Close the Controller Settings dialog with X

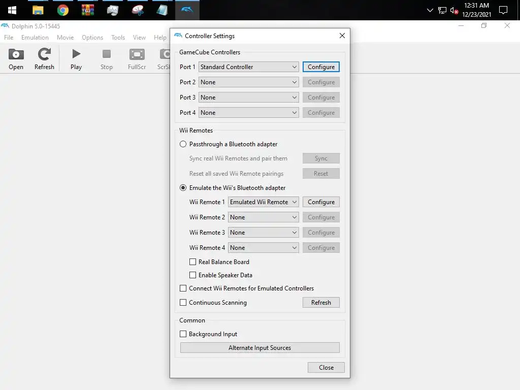click(x=342, y=36)
